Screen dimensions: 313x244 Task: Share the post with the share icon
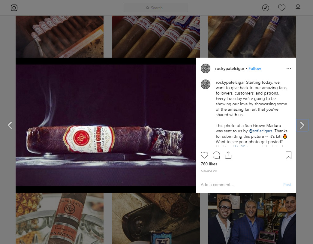tap(228, 155)
